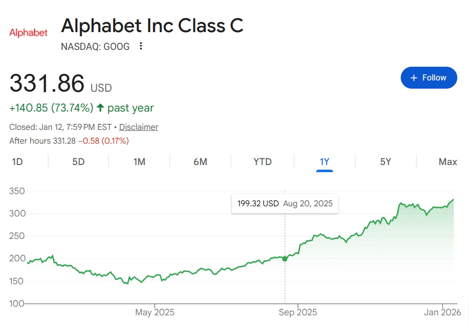Image resolution: width=469 pixels, height=325 pixels.
Task: Switch to the 1D time range
Action: click(x=17, y=162)
